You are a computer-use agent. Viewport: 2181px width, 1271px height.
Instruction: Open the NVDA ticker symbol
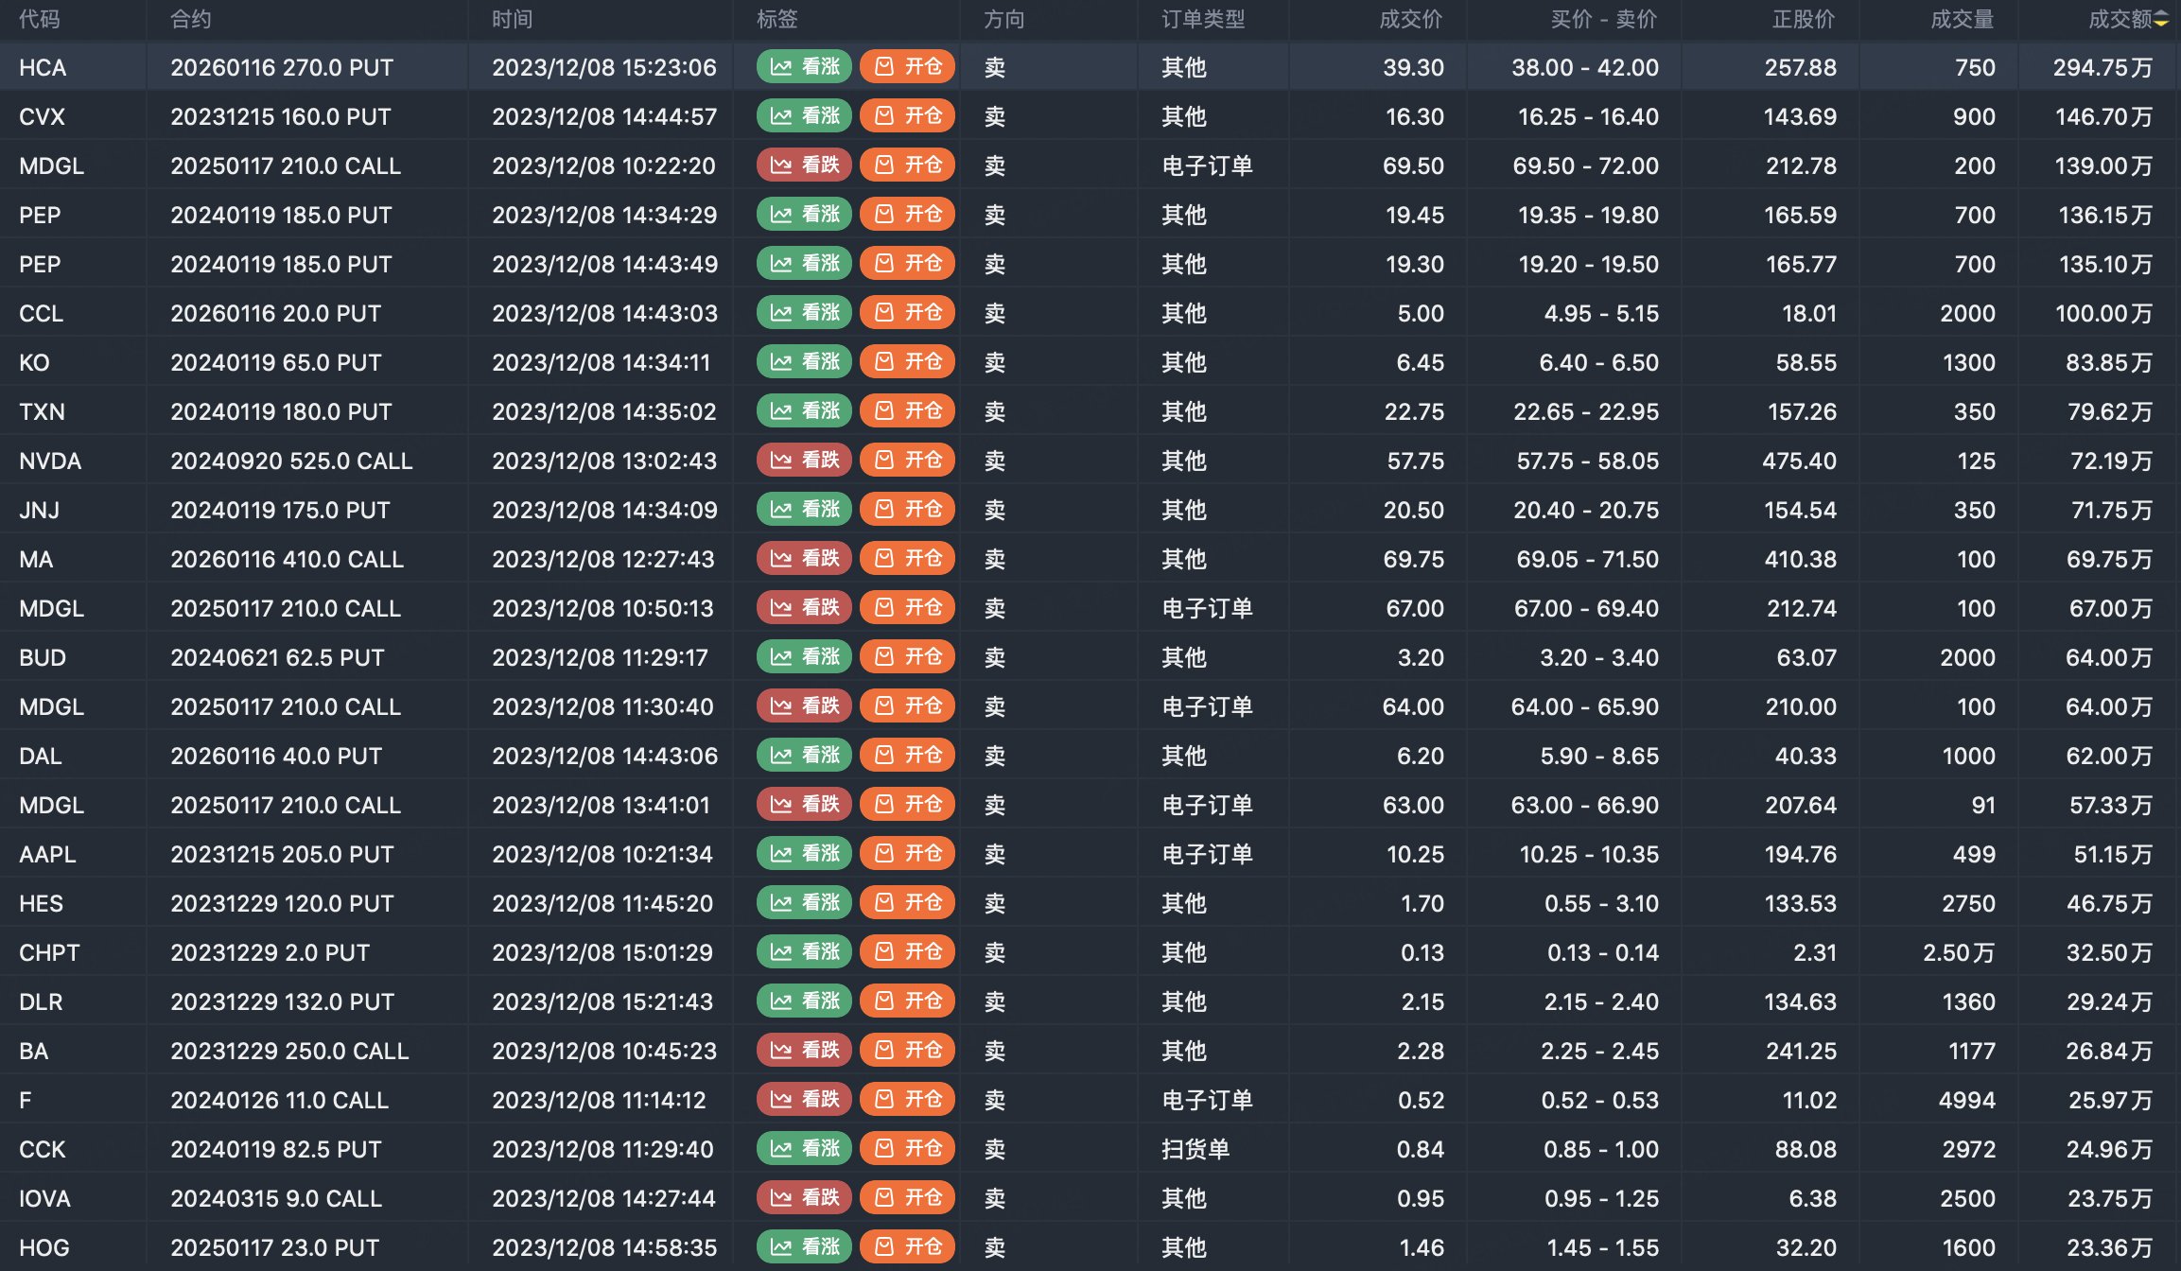[50, 461]
